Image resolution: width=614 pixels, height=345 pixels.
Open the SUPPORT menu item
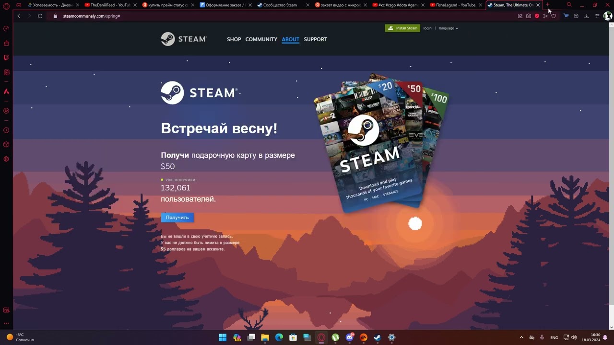pyautogui.click(x=316, y=39)
